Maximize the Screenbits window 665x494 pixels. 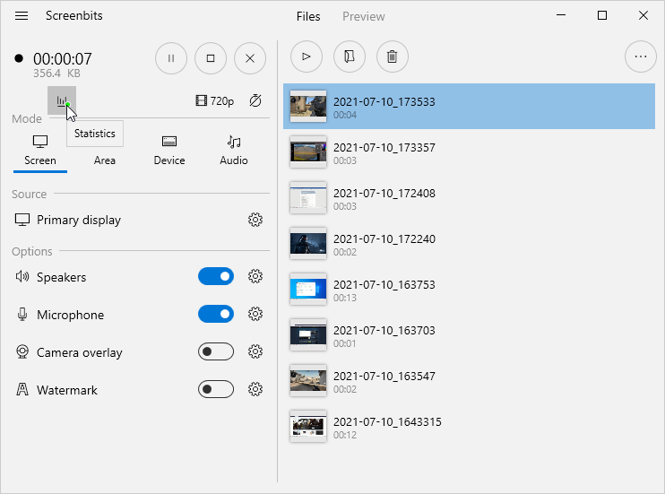[601, 15]
